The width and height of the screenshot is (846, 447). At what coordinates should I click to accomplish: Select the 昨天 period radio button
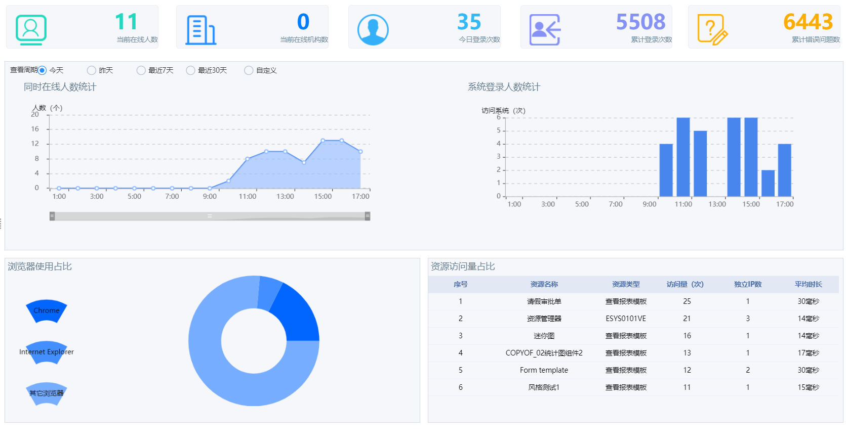92,70
